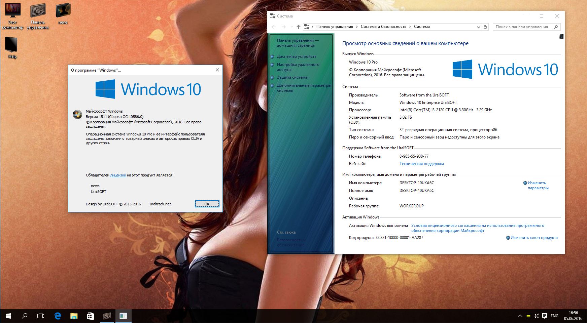The image size is (587, 323).
Task: Go forward in the Система window
Action: (283, 27)
